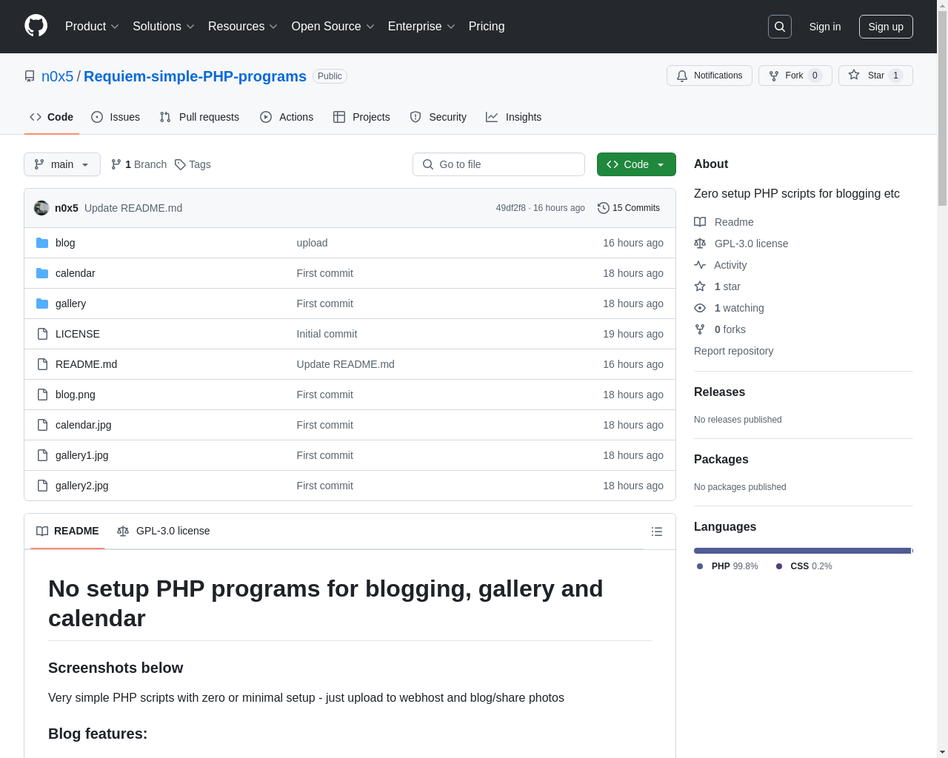Click the Sign in link

point(825,27)
